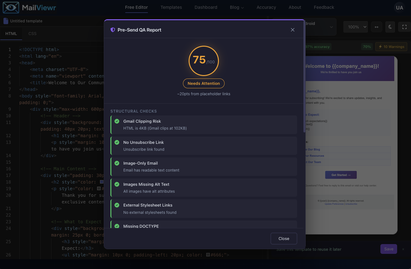Click the '<!DOCTYPE html>' code on line 1
Screen dimensions: 411x269
(39, 50)
